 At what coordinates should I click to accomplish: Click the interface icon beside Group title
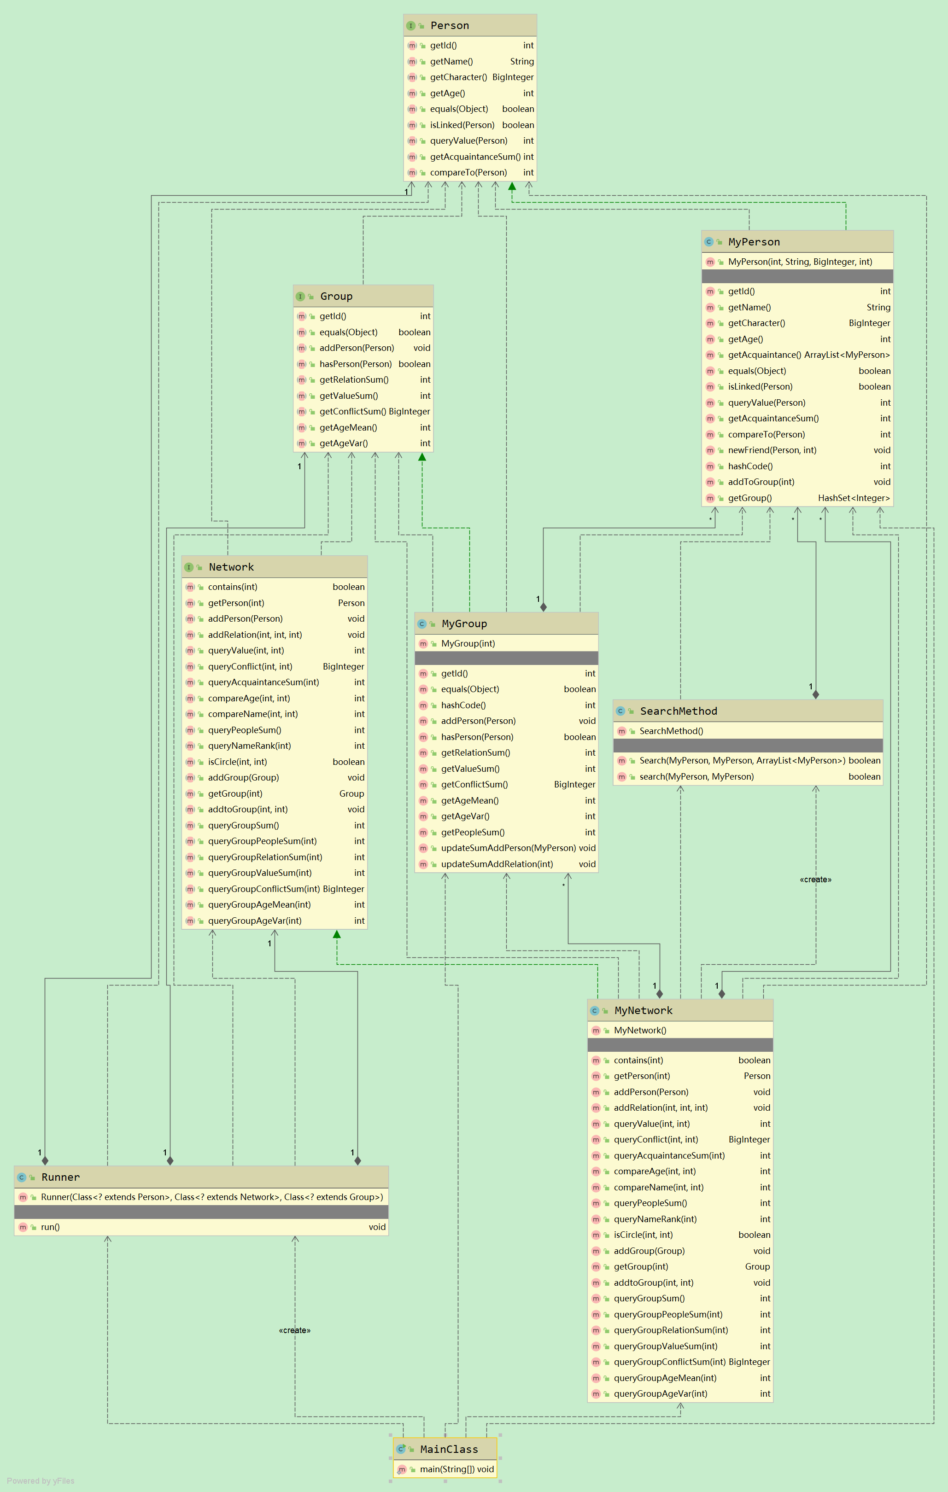300,297
